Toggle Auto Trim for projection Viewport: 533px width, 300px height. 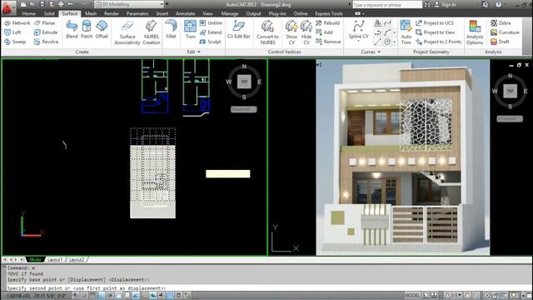click(x=406, y=32)
